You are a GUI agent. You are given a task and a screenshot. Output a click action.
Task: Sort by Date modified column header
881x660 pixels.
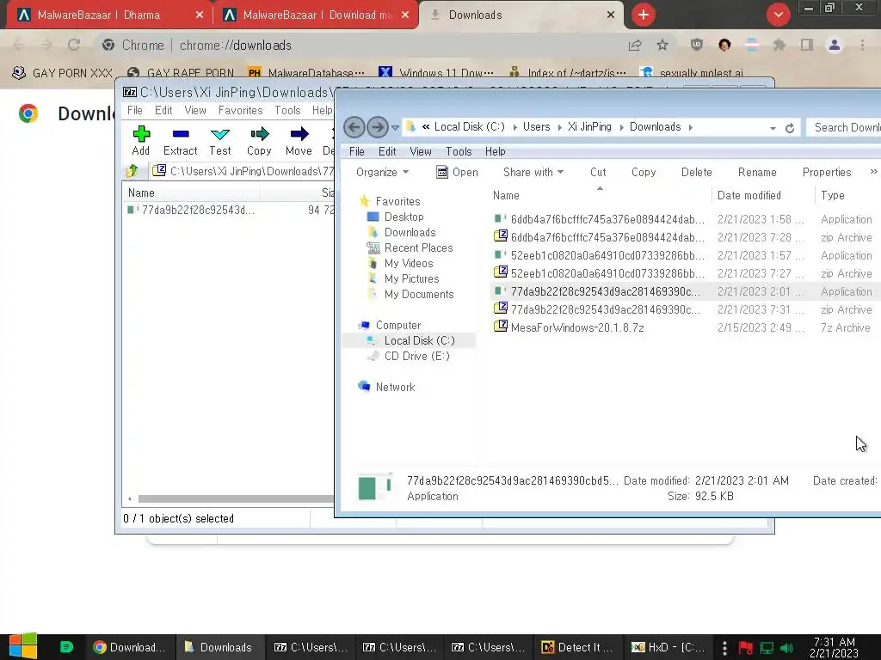coord(749,195)
